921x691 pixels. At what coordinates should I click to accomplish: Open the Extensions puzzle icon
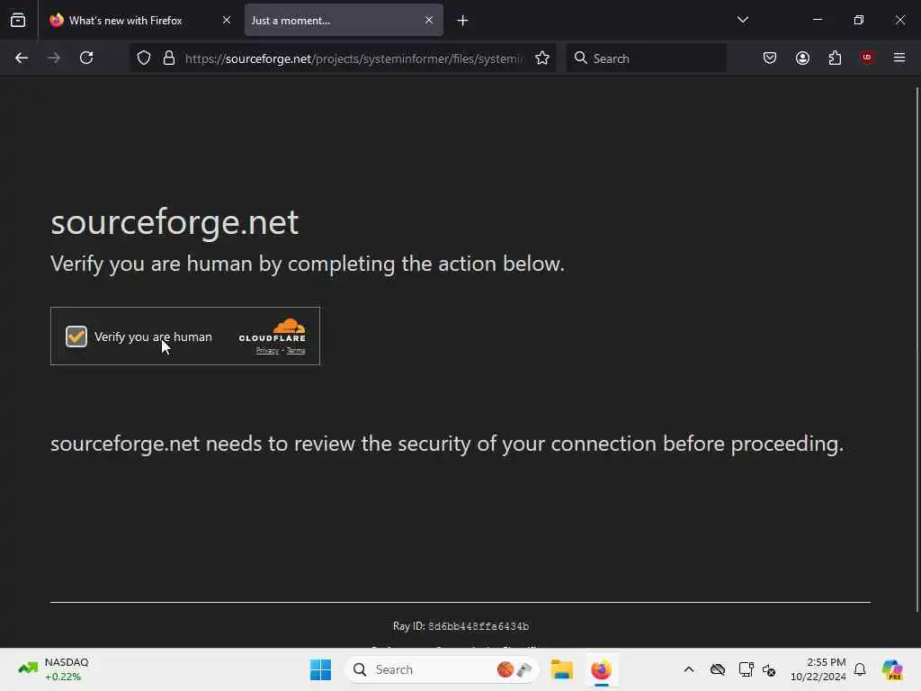[x=835, y=58]
